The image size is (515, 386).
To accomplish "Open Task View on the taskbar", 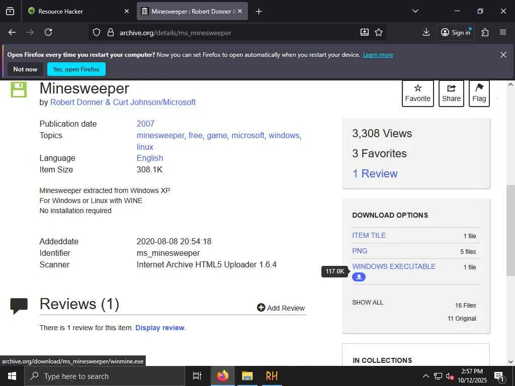I will pos(197,376).
